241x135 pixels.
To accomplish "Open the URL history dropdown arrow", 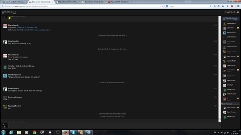I will (x=161, y=6).
